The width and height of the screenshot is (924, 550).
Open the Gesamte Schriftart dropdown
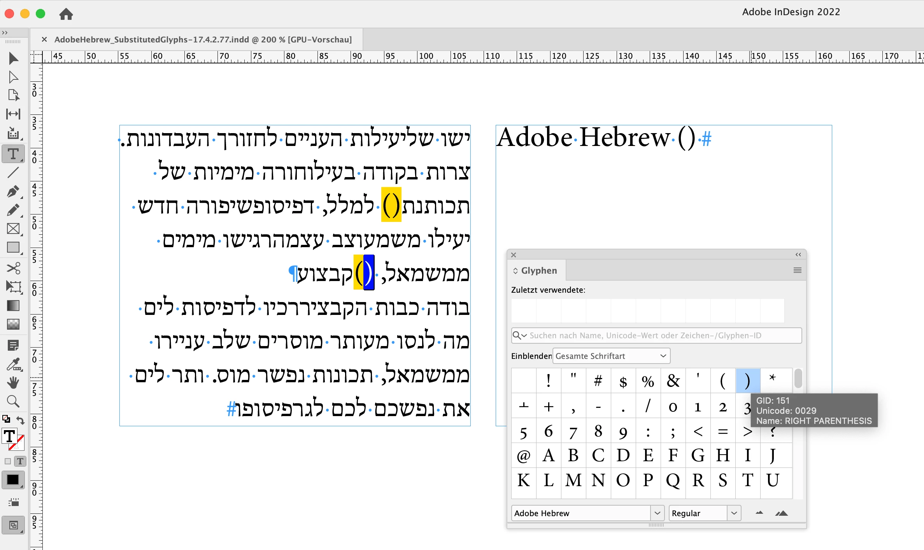611,356
